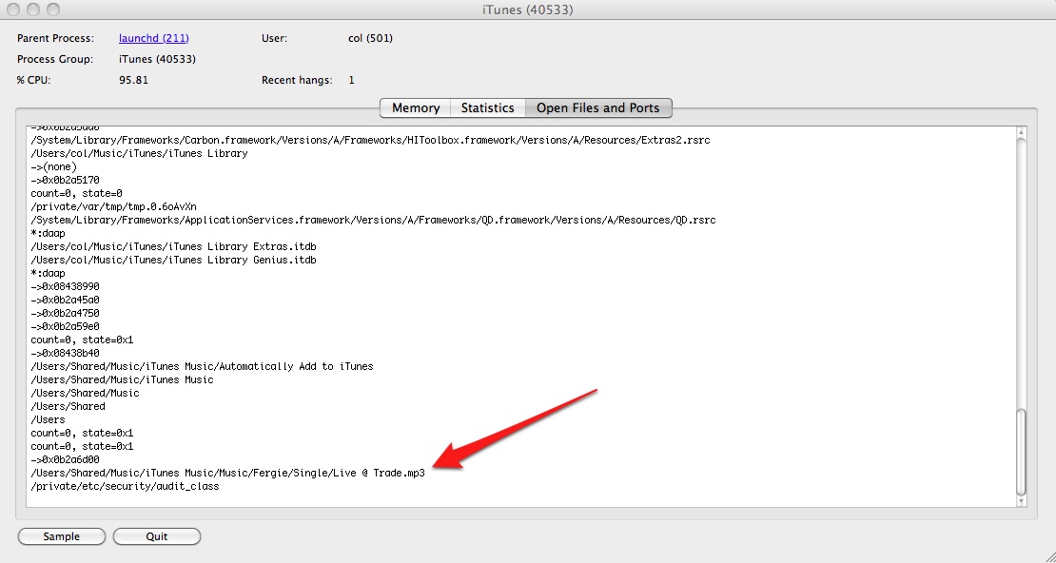Click the line ending in Extras2.rsrc
This screenshot has width=1056, height=563.
(370, 140)
